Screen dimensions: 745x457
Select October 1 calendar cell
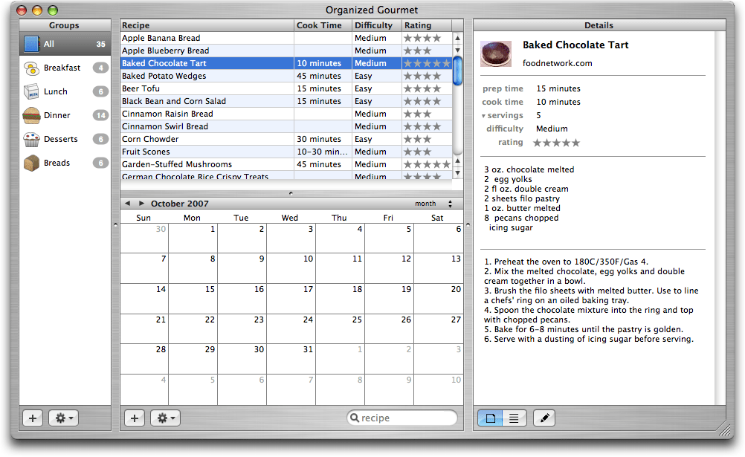click(193, 238)
